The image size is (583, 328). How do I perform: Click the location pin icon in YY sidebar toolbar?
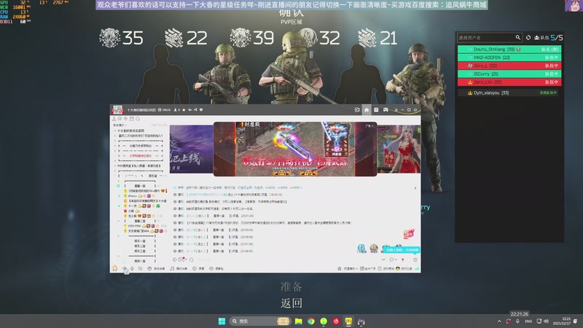pos(125,119)
